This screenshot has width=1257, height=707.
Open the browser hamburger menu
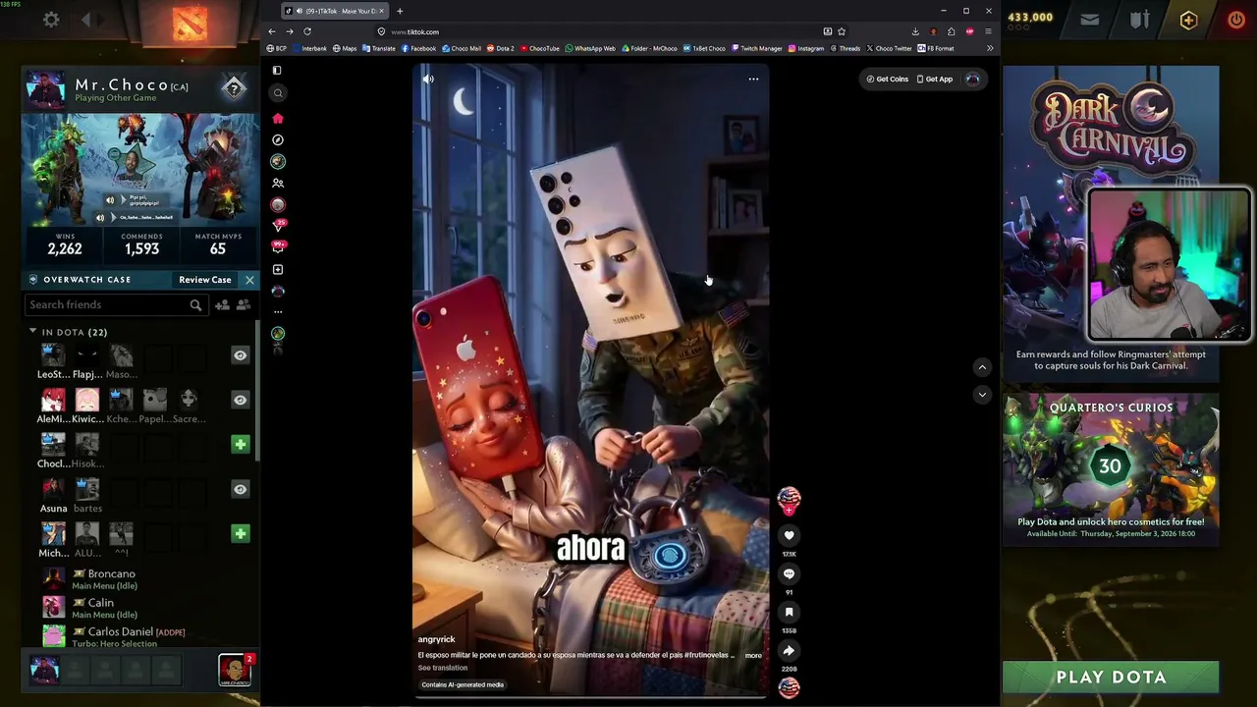point(988,31)
